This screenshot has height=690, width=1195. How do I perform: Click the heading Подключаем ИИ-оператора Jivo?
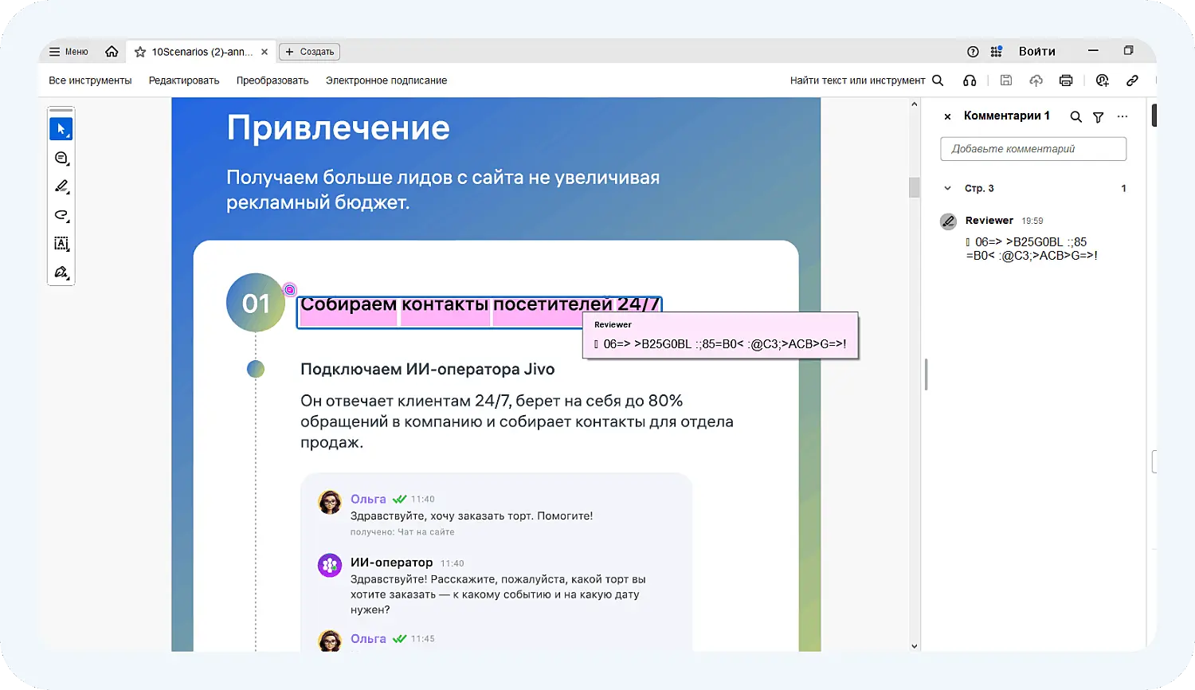[x=427, y=369]
